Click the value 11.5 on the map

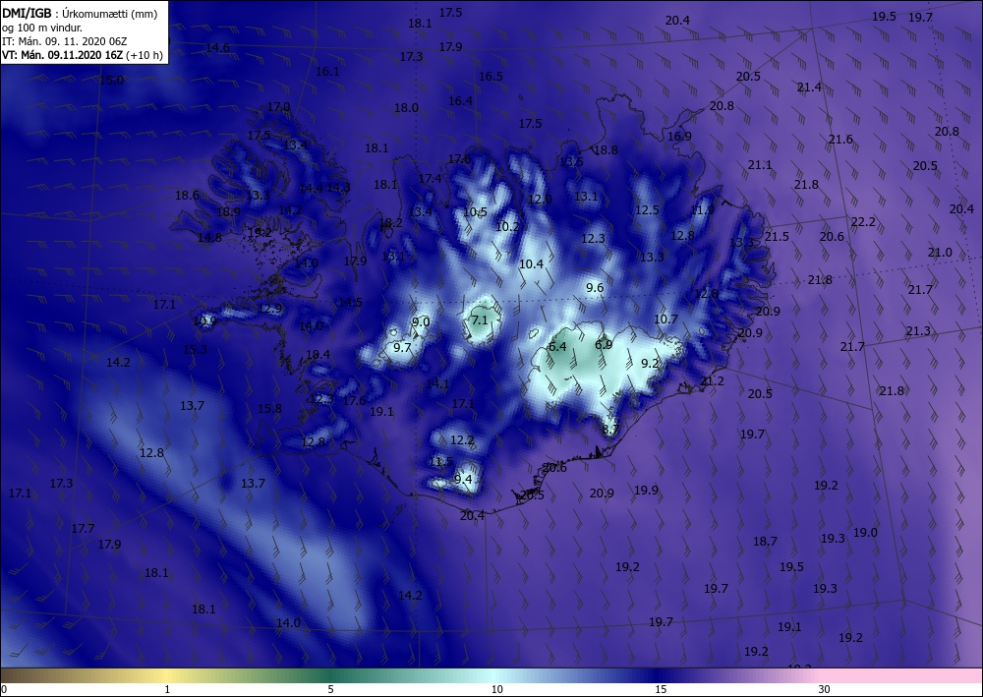click(x=440, y=462)
